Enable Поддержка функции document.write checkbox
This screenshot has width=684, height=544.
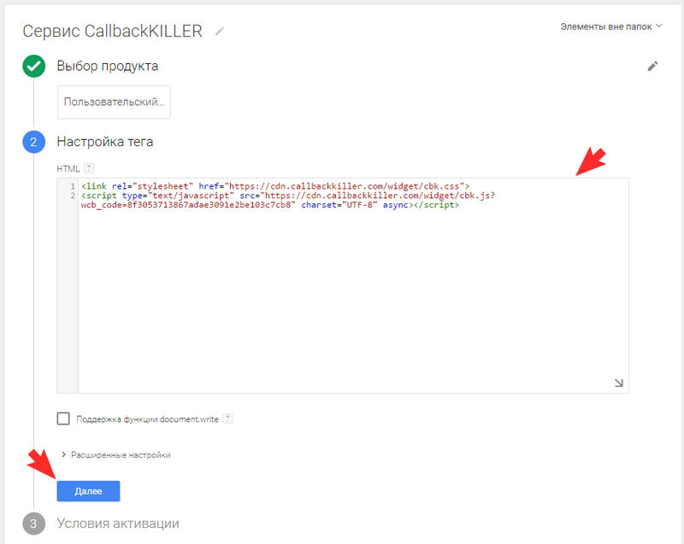point(63,418)
